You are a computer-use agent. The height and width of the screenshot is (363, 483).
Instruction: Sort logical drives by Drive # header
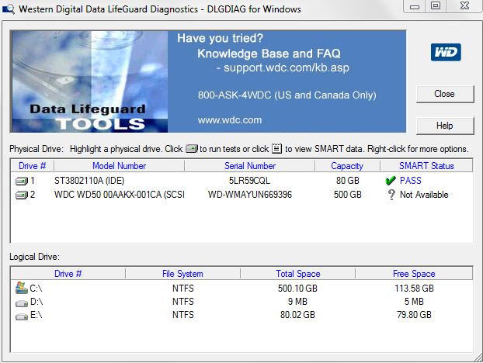[68, 274]
